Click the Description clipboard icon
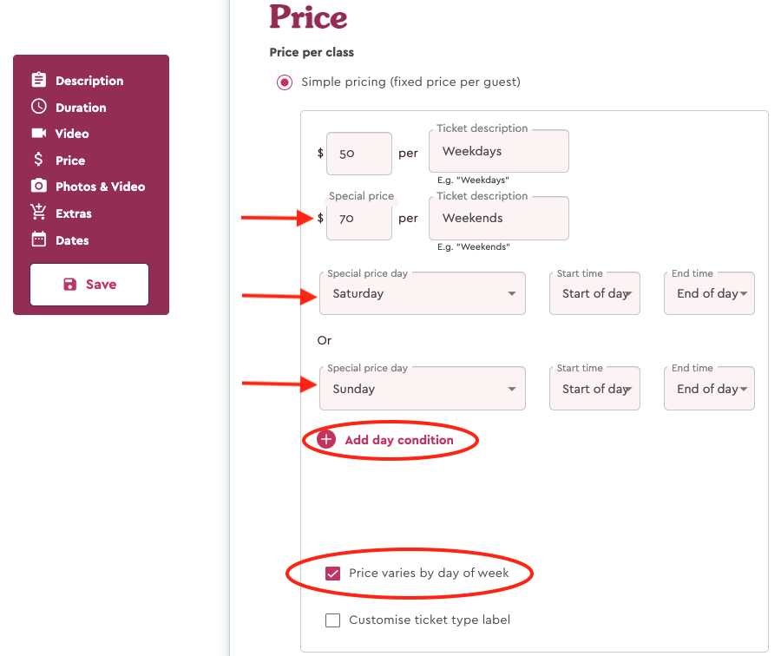This screenshot has width=781, height=656. point(39,80)
